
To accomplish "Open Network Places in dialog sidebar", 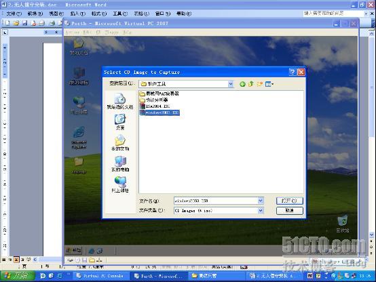I will [120, 184].
